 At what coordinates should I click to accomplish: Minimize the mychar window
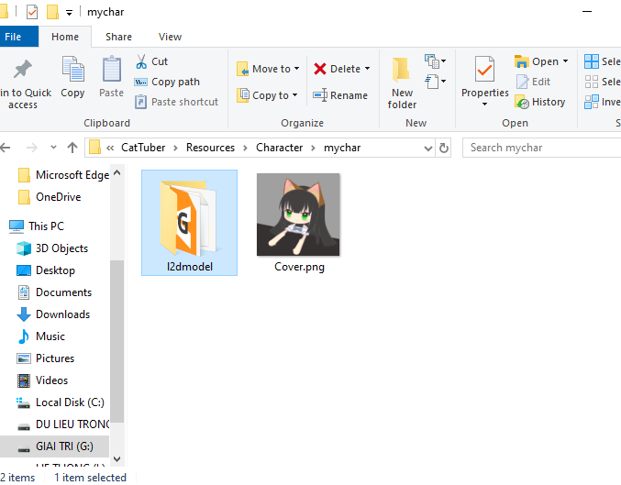coord(587,12)
